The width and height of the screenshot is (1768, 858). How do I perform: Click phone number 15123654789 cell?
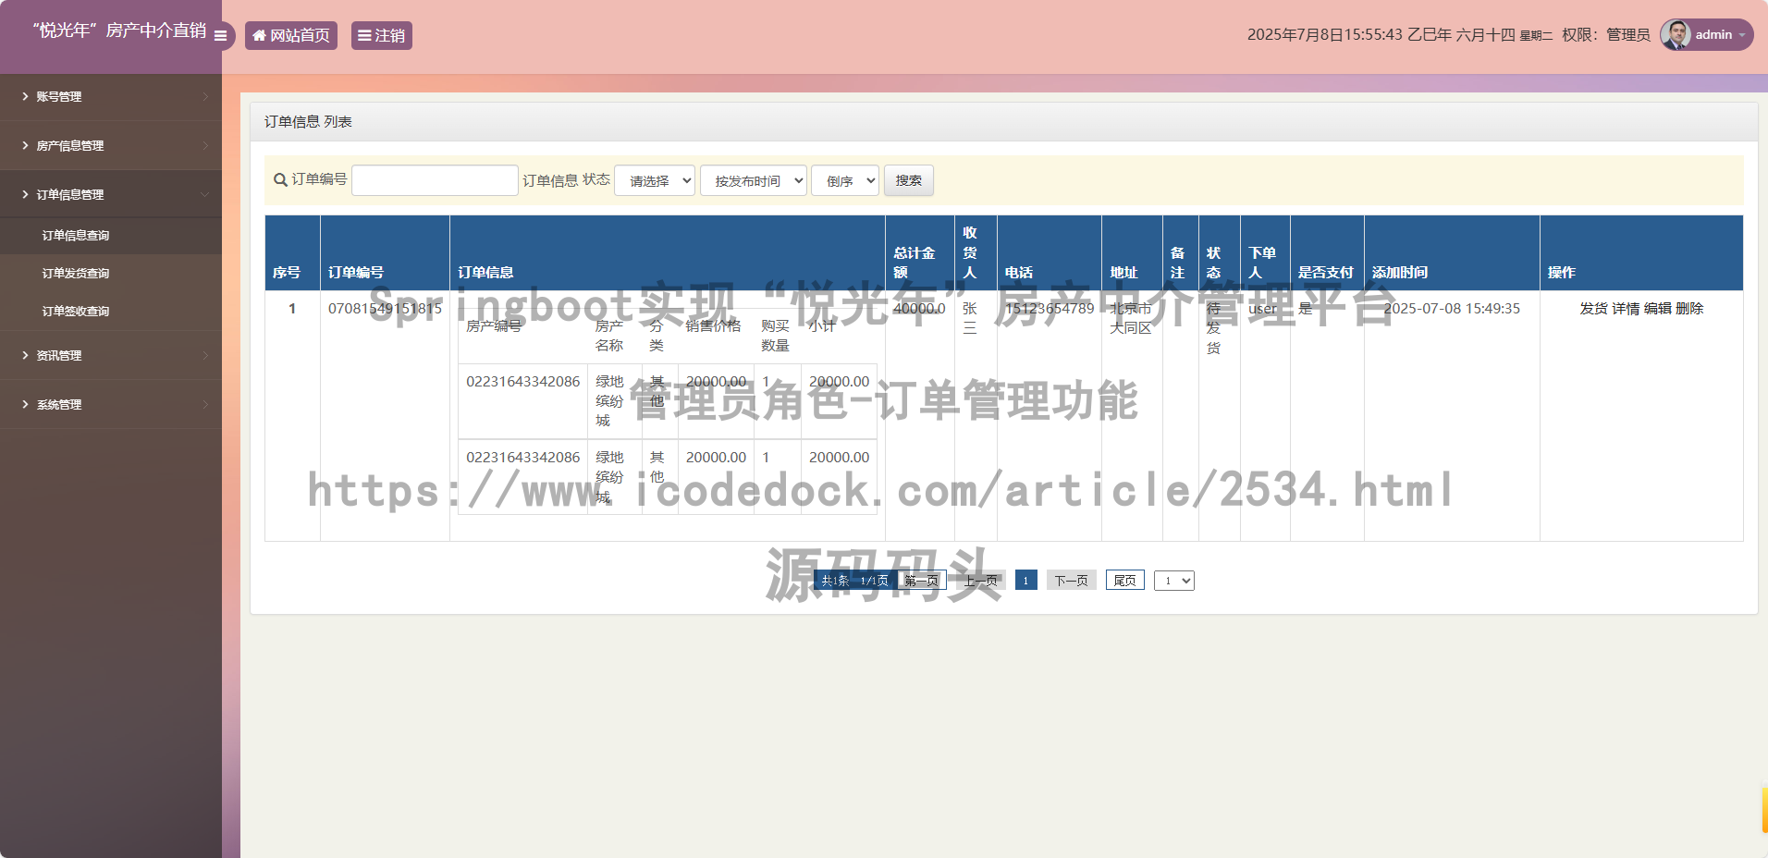click(x=1050, y=309)
